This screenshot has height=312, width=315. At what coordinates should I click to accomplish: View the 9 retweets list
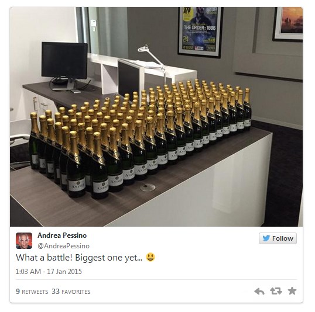[x=32, y=292]
